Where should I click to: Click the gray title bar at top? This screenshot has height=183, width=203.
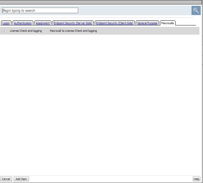point(101,2)
